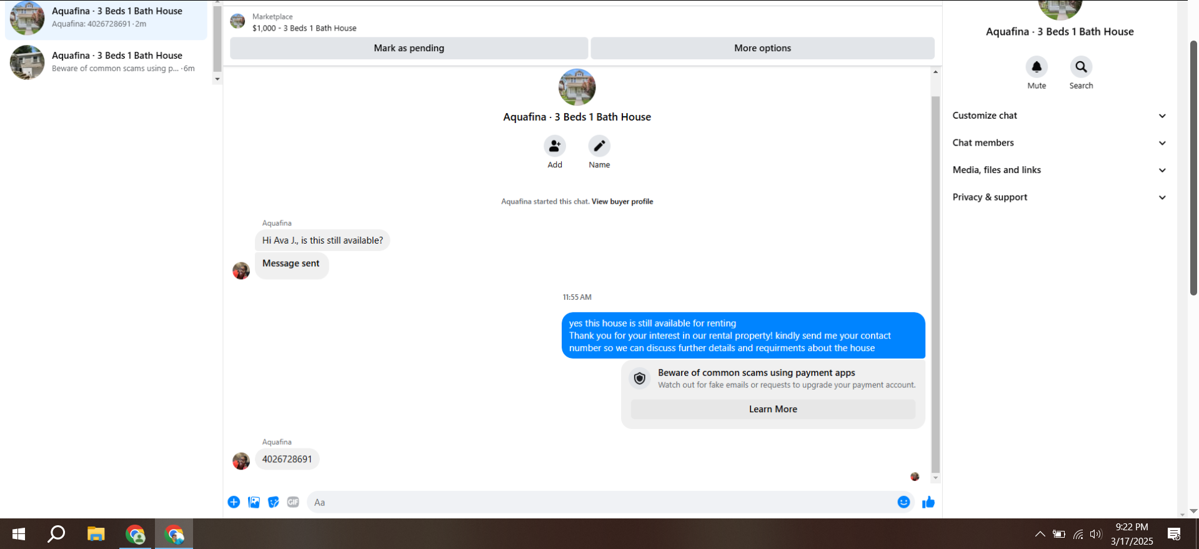The width and height of the screenshot is (1199, 549).
Task: Click the house photo above the Add button
Action: pyautogui.click(x=577, y=87)
